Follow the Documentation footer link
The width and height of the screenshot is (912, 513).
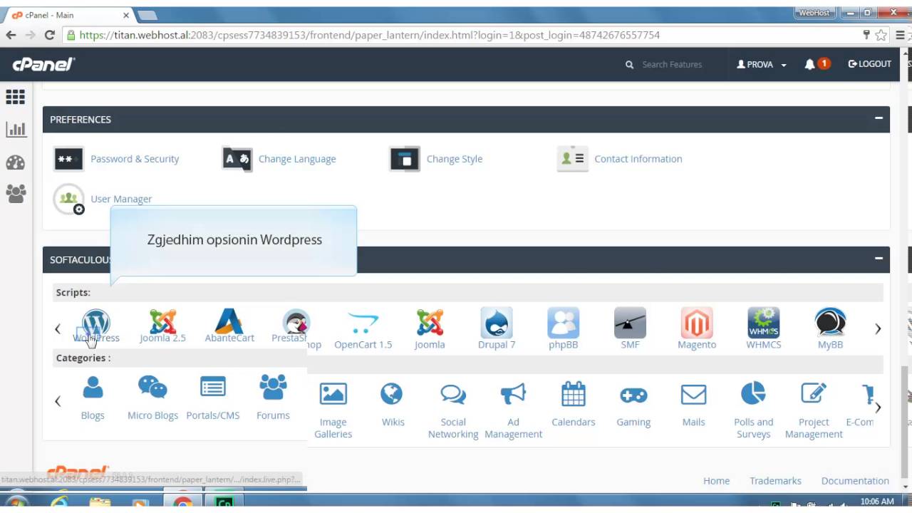[855, 481]
